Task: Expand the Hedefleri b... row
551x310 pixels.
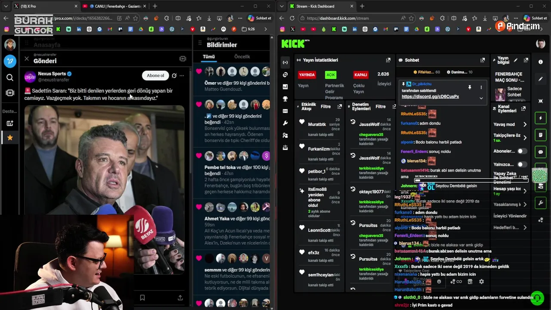Action: coord(511,227)
